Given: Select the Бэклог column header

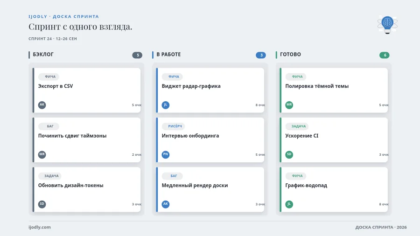Looking at the screenshot, I should [x=43, y=55].
